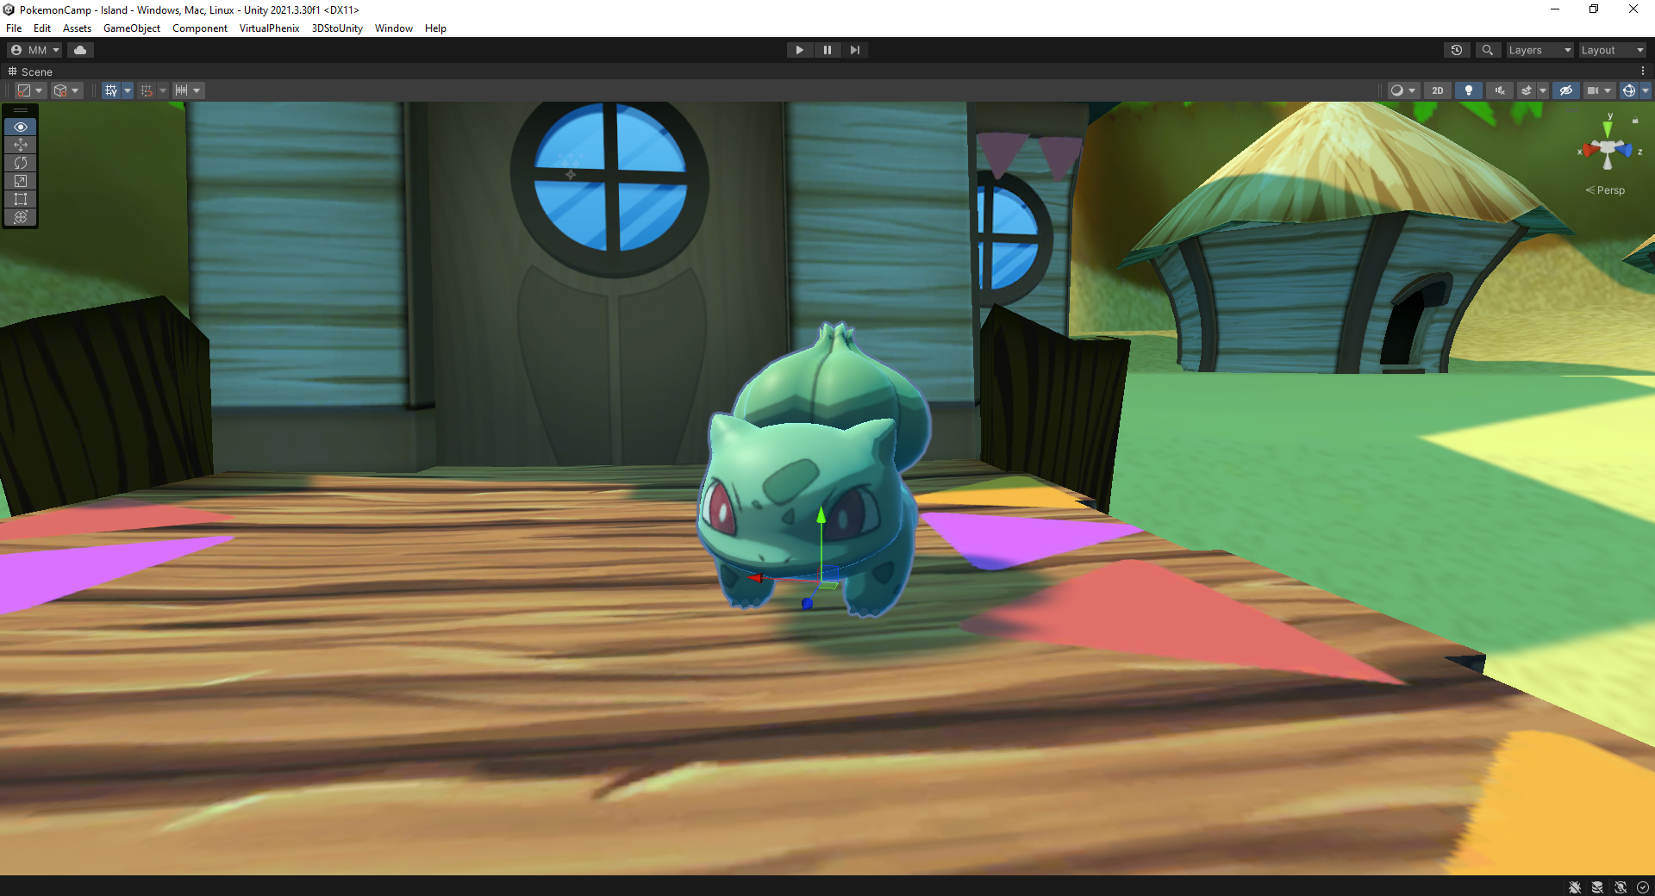Open the File menu

[14, 28]
